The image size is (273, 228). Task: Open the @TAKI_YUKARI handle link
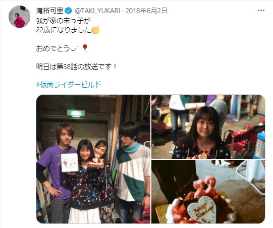tap(97, 11)
